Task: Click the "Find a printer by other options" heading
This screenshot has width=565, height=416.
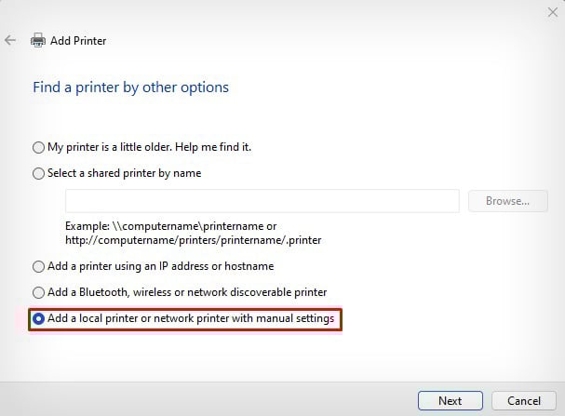Action: click(130, 87)
